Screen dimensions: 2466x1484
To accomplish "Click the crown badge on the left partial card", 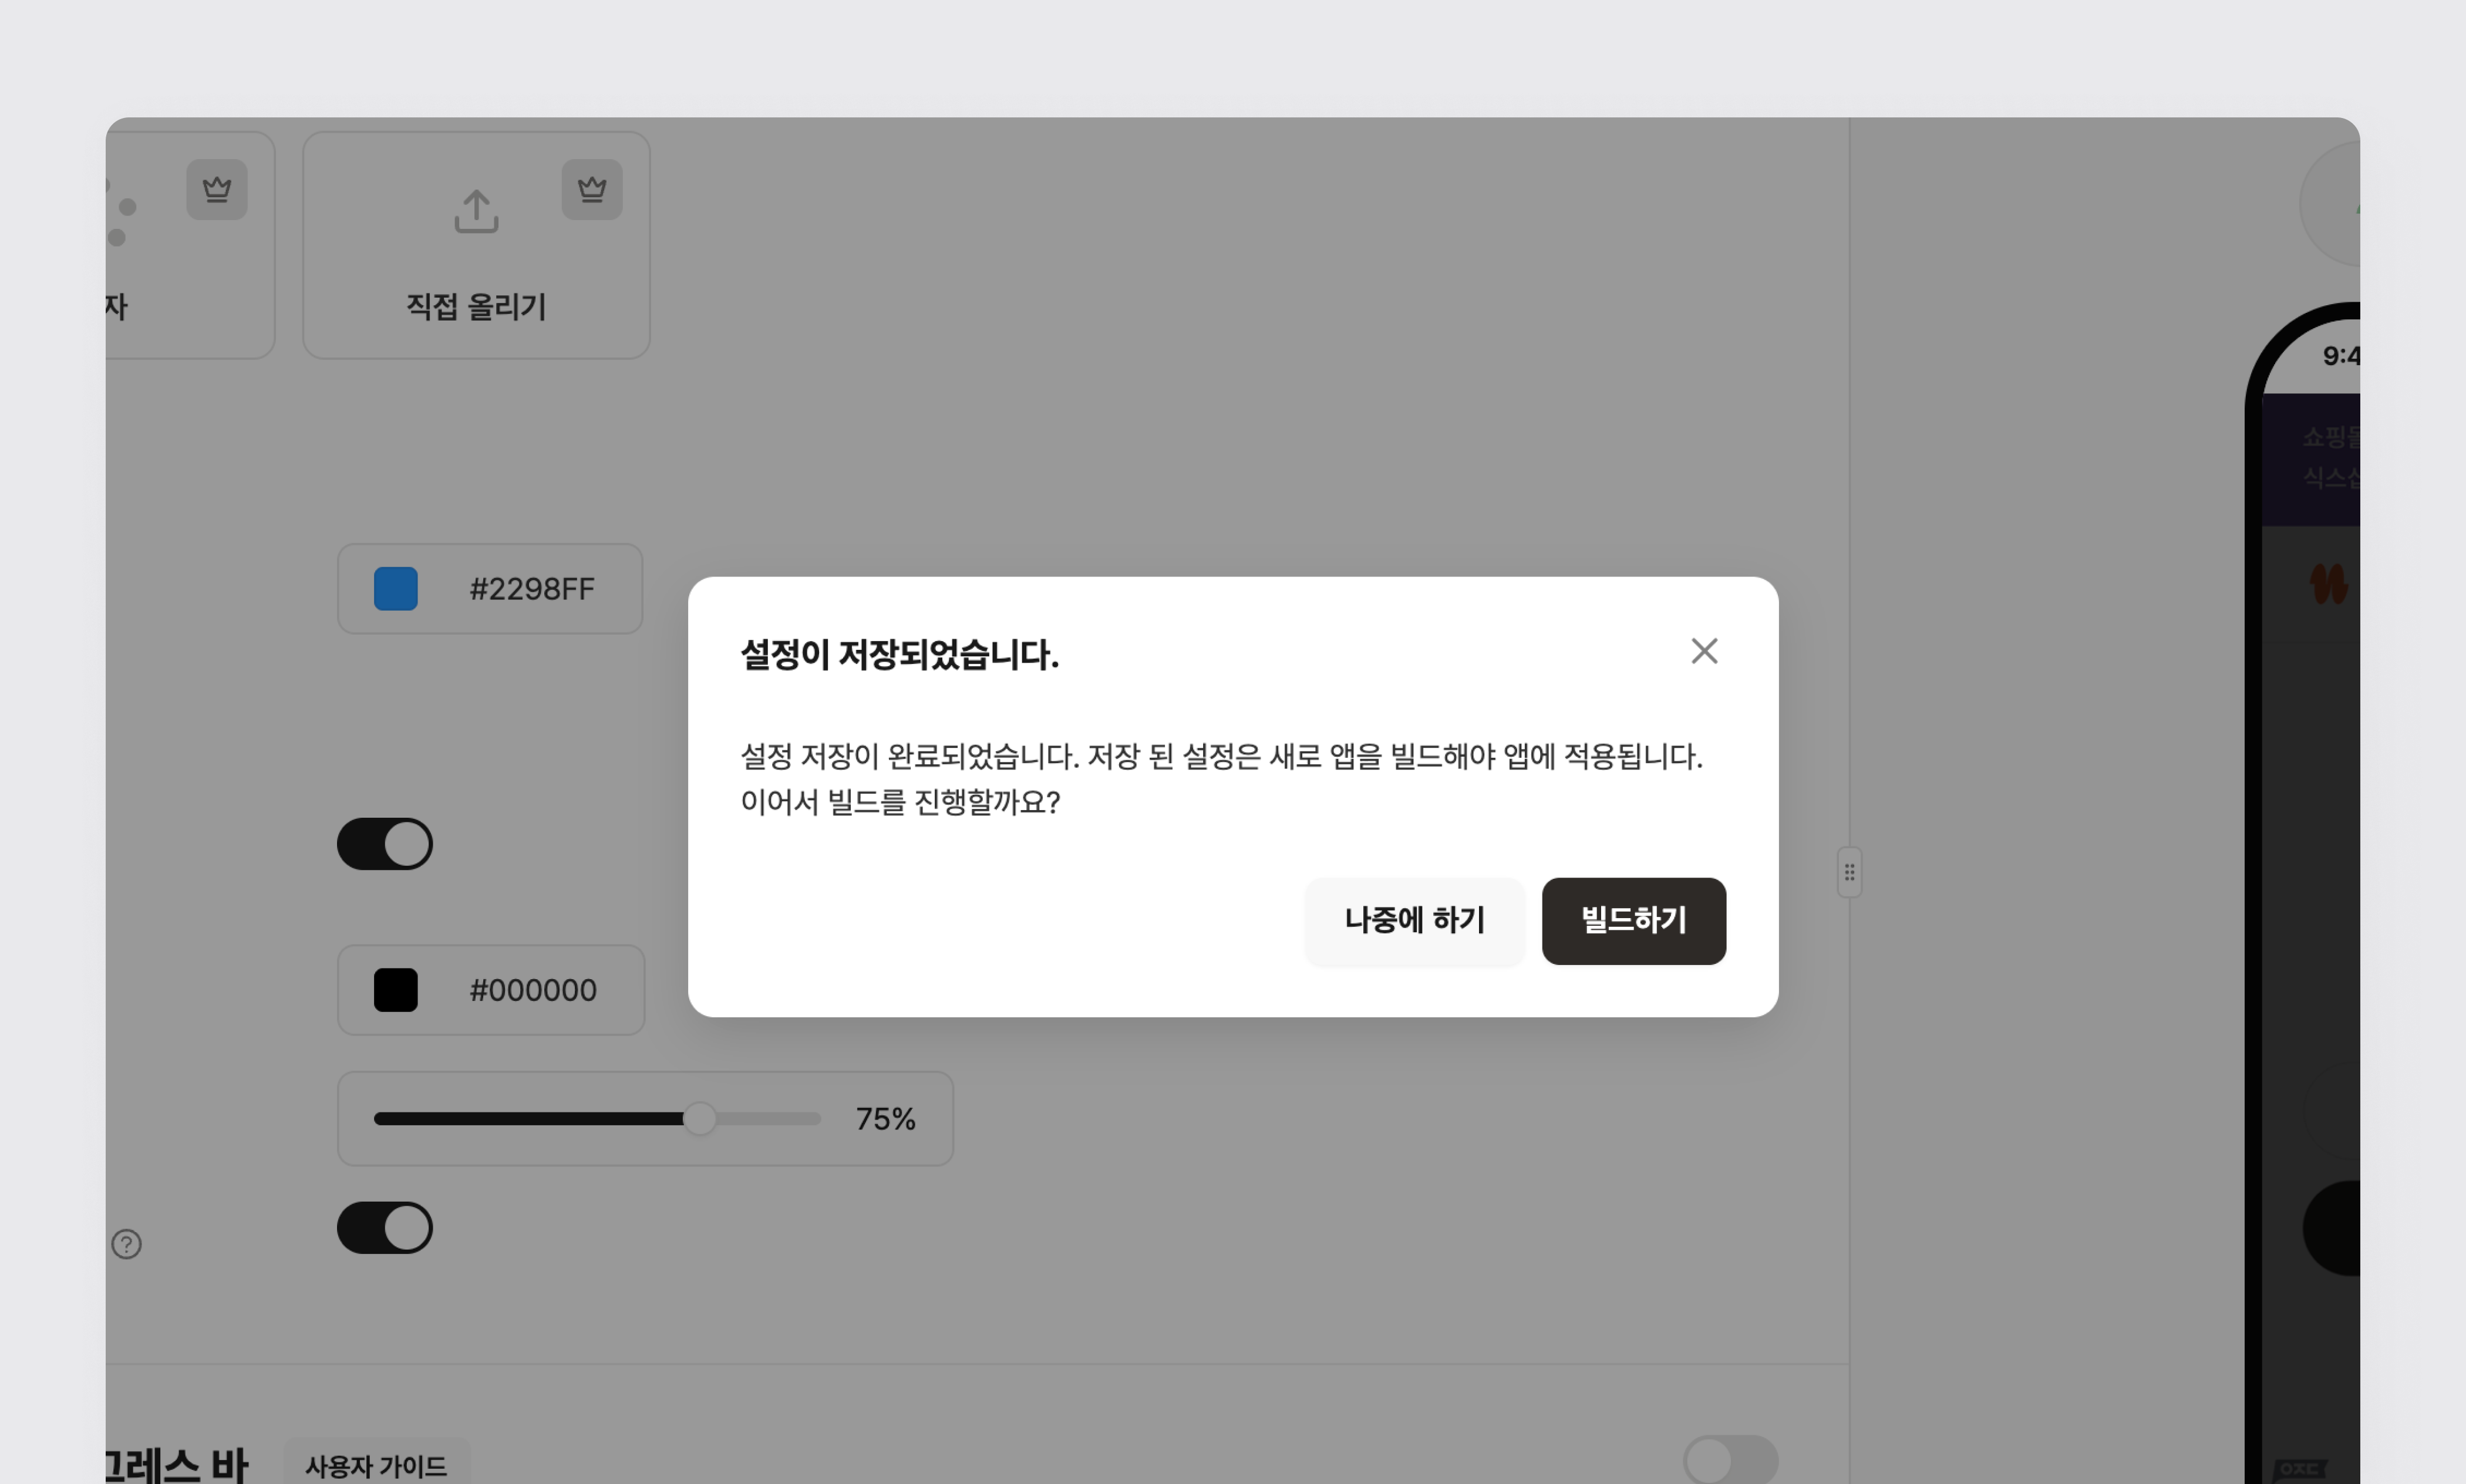I will (217, 189).
